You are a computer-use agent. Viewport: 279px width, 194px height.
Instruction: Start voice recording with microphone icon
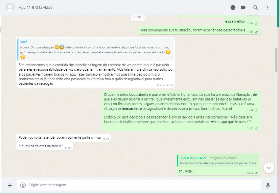(x=268, y=185)
